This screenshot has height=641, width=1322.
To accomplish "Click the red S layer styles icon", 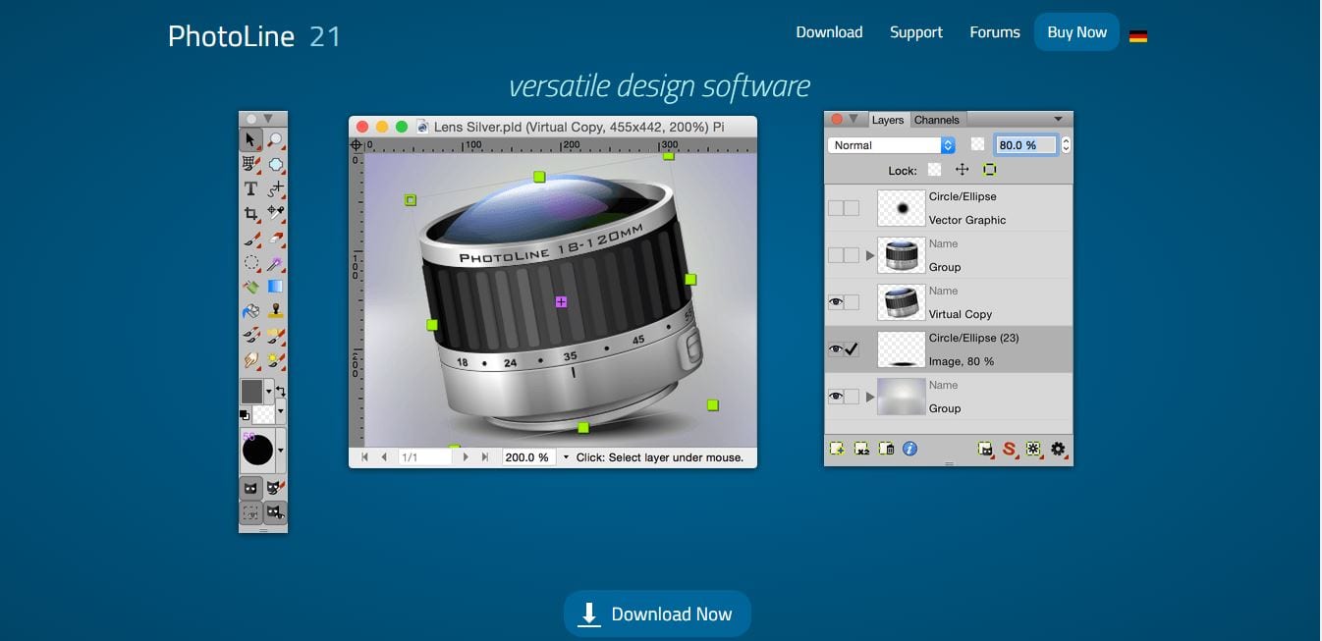I will [x=1009, y=449].
